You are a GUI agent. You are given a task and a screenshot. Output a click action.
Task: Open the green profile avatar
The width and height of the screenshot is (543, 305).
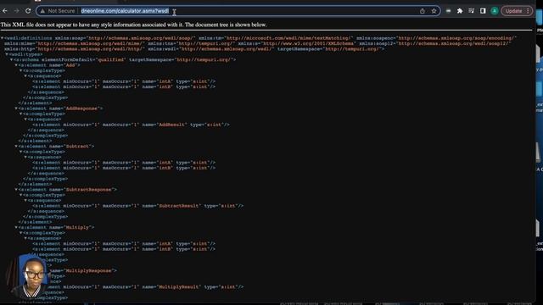(495, 11)
